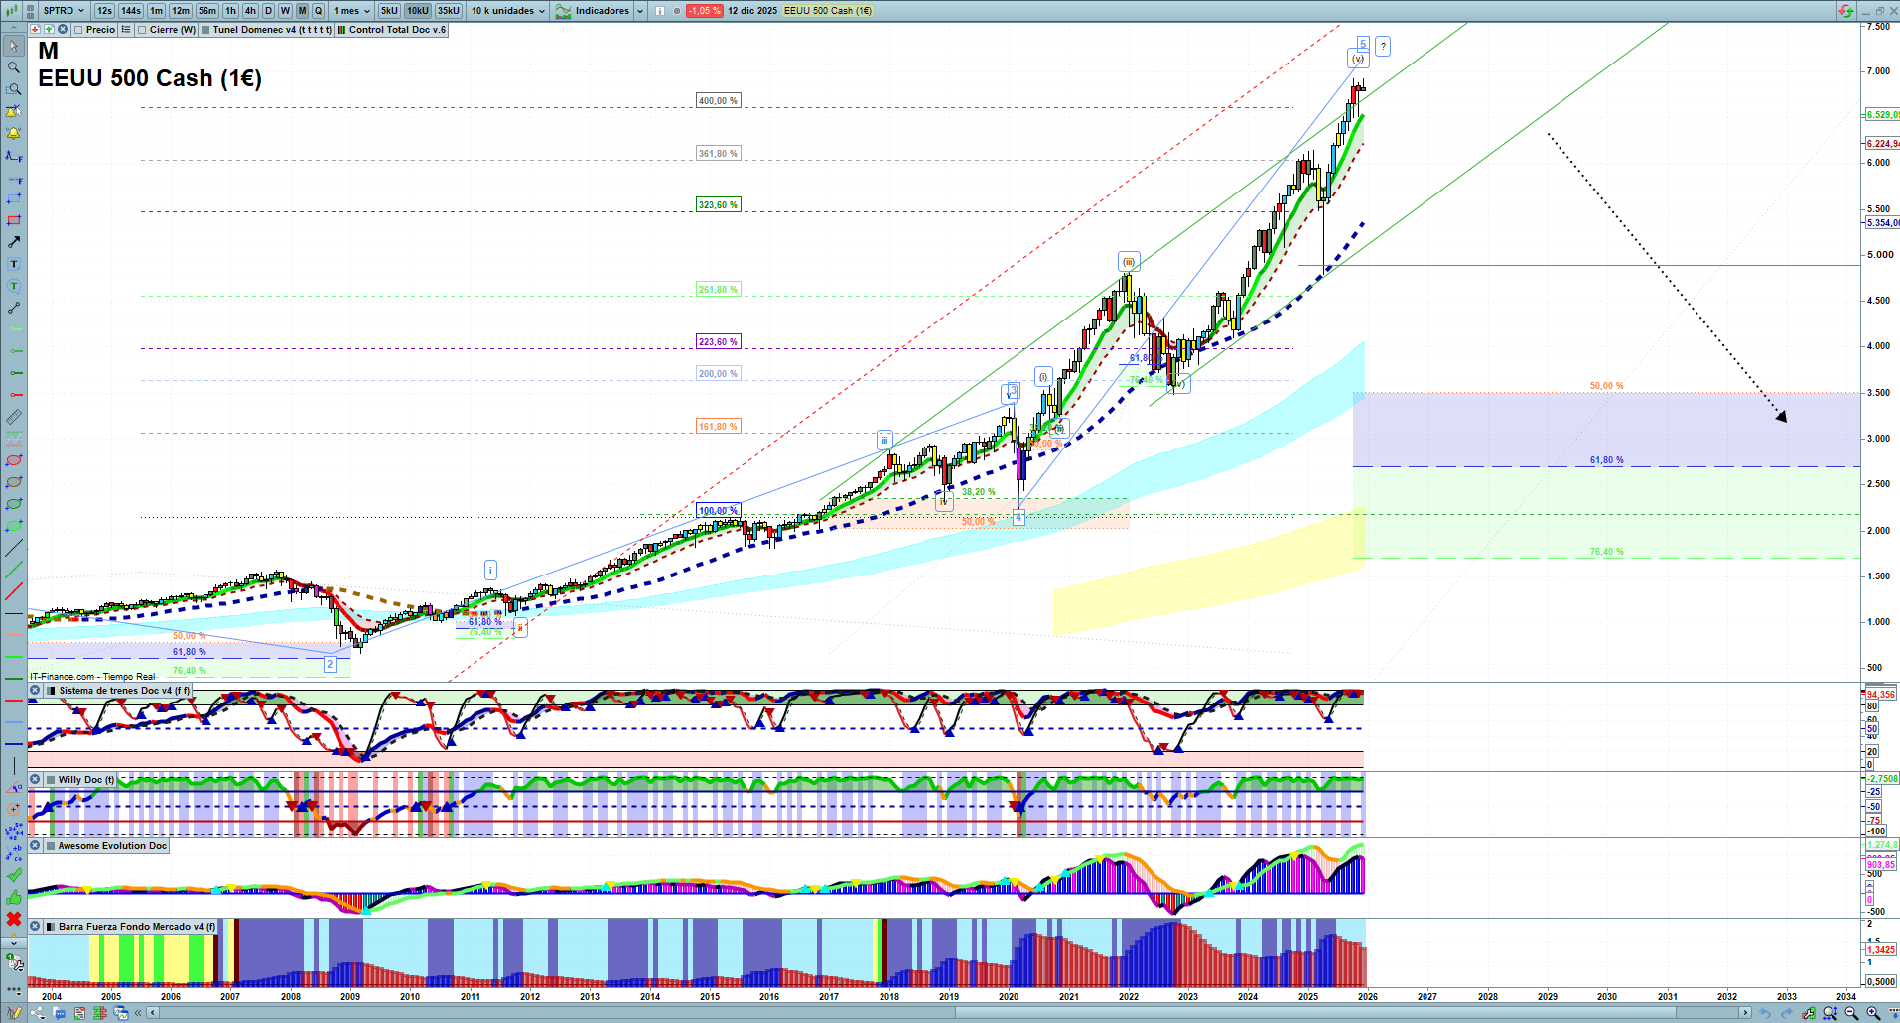The width and height of the screenshot is (1900, 1023).
Task: Click the EEUU 500 Cash (1€) label
Action: (x=828, y=11)
